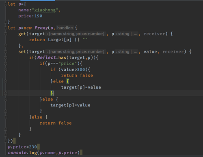Image resolution: width=203 pixels, height=157 pixels.
Task: Collapse the 'let p=new Proxy' fold marker
Action: point(6,28)
